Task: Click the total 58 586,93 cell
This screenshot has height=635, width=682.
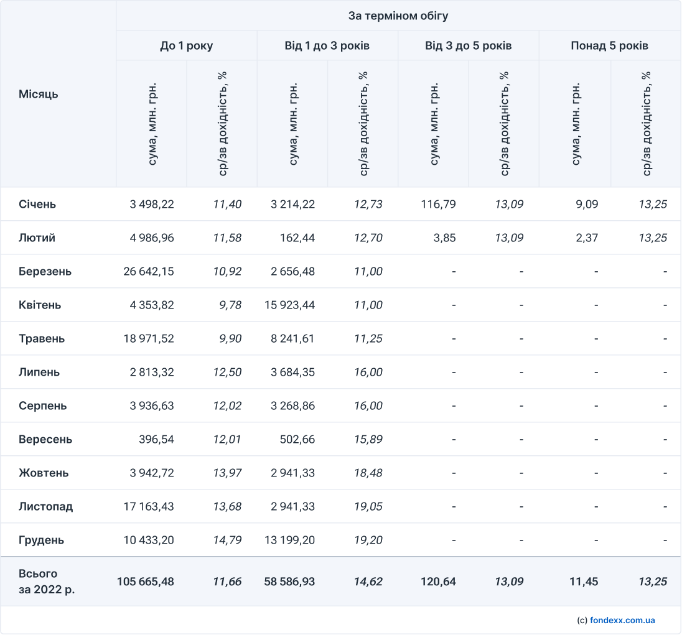Action: [x=289, y=582]
